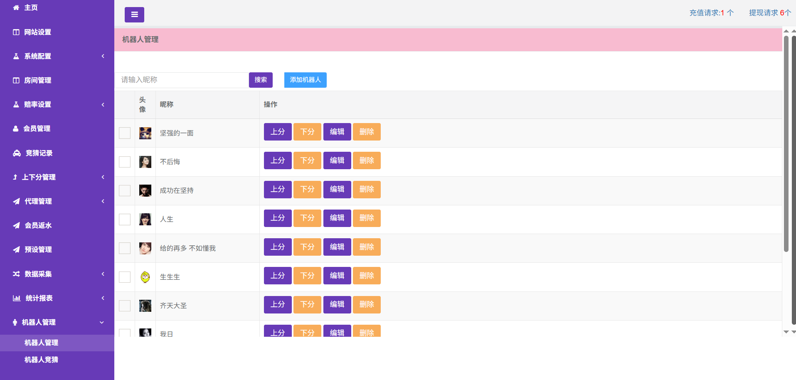
Task: Click the columns icon beside 房间管理
Action: (x=16, y=80)
